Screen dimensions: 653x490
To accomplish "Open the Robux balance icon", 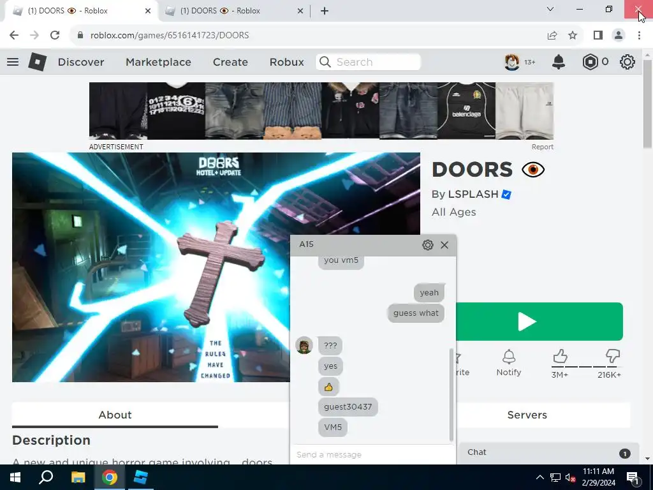I will [x=590, y=62].
